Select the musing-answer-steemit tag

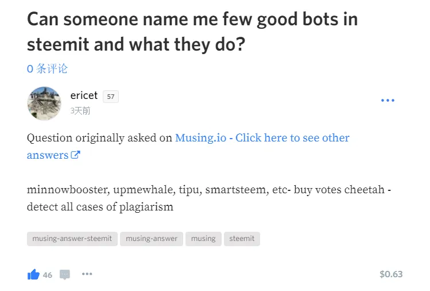click(72, 239)
